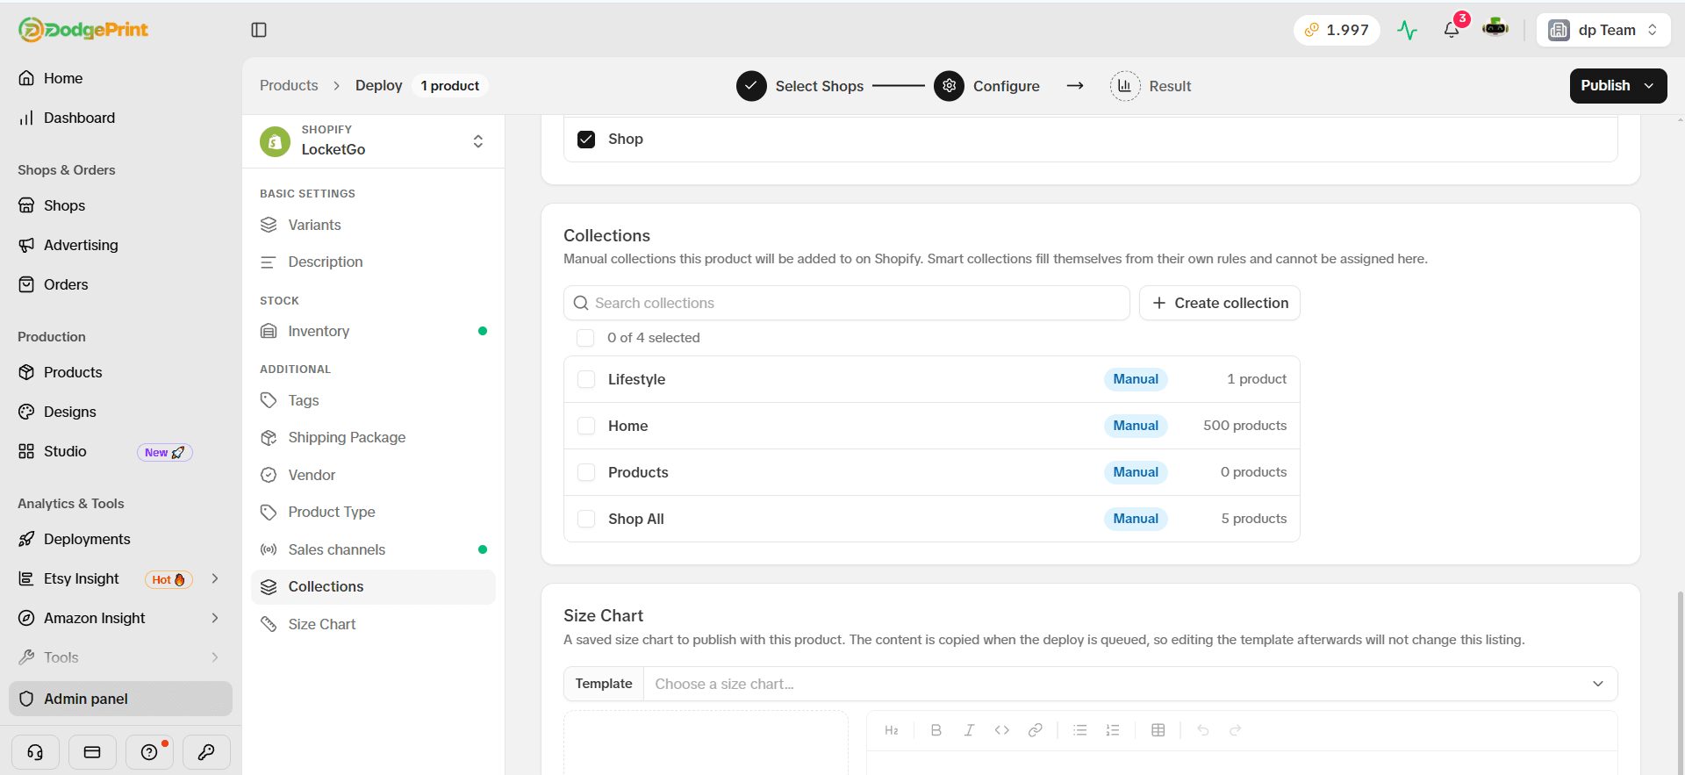Open the LocketGo shop selector

[373, 140]
